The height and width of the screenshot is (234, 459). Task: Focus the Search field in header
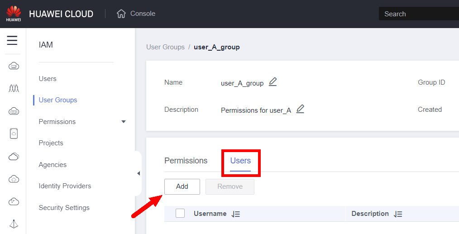click(x=419, y=14)
